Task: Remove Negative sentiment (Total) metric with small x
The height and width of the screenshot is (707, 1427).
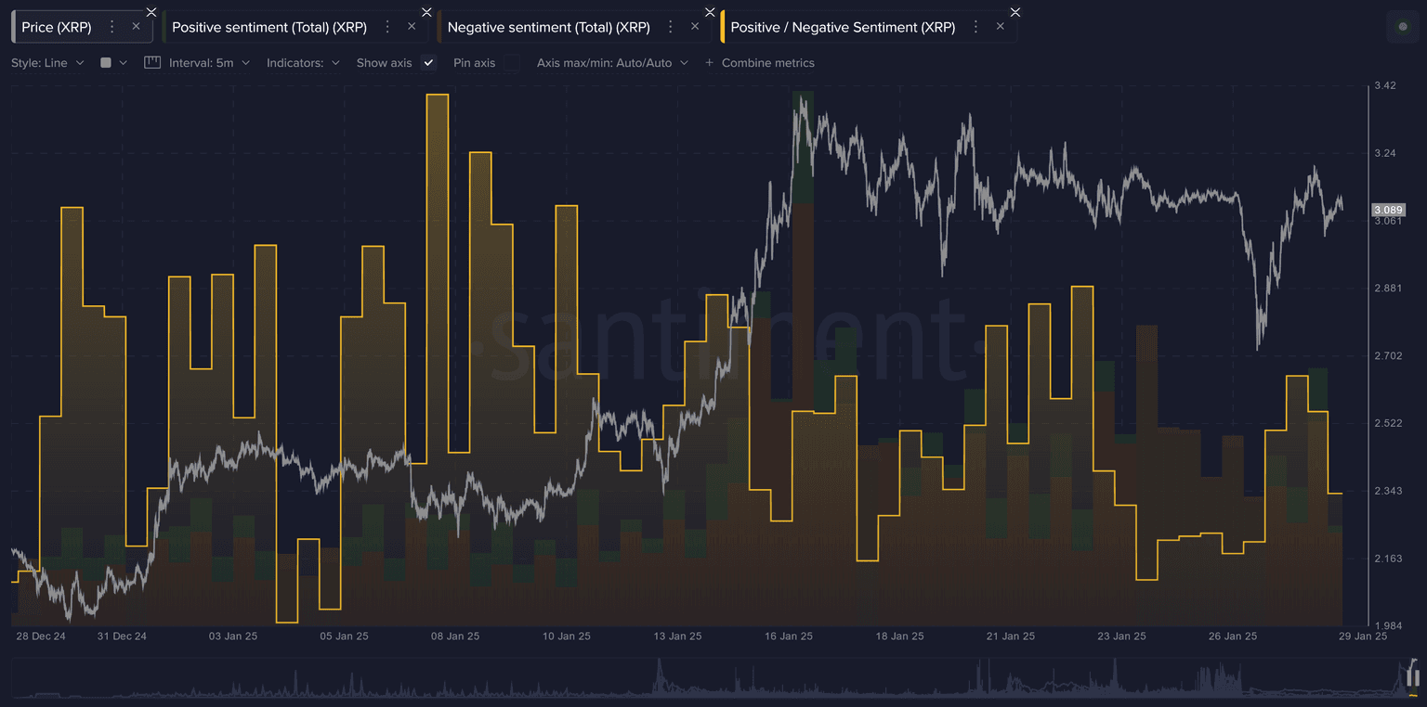Action: pyautogui.click(x=694, y=27)
